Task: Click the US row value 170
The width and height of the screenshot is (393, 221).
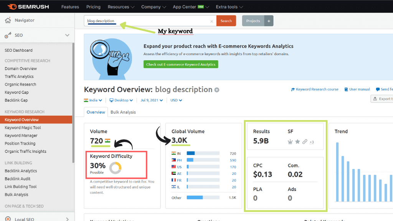Action: pyautogui.click(x=233, y=167)
